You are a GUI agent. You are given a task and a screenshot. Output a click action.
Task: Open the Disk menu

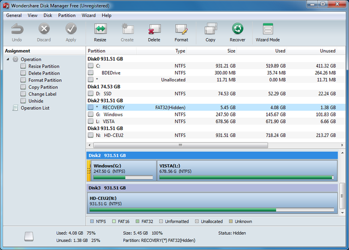[48, 15]
